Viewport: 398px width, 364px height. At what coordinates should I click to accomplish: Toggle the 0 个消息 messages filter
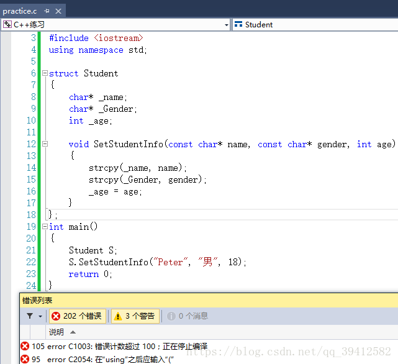click(188, 316)
